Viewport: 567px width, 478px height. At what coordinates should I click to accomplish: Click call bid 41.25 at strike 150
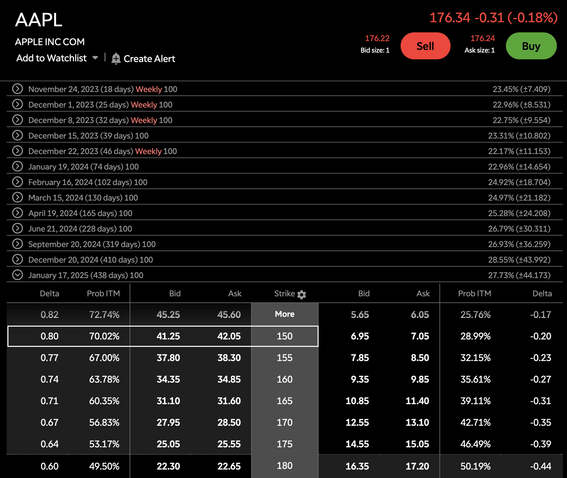[x=168, y=336]
